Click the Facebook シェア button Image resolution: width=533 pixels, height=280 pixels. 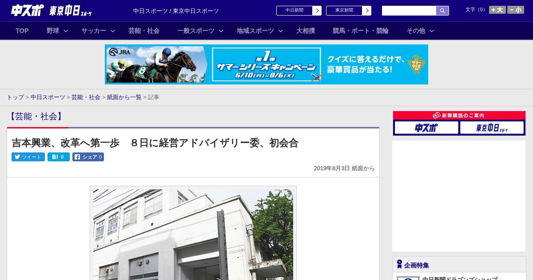tap(88, 157)
